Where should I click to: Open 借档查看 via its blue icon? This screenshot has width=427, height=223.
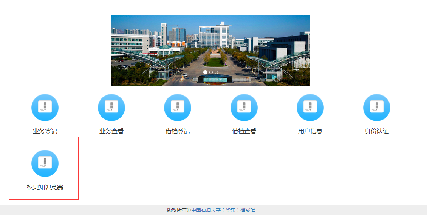coord(244,108)
